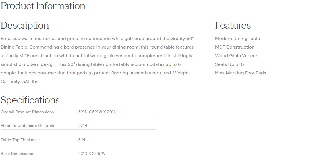This screenshot has width=313, height=163.
Task: Click the Base Dimensions label
Action: (17, 154)
